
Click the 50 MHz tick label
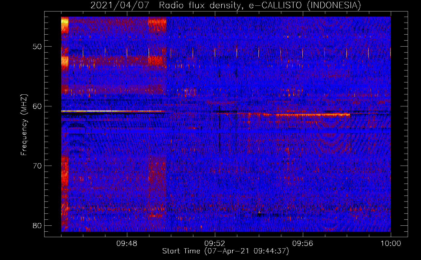coord(37,47)
